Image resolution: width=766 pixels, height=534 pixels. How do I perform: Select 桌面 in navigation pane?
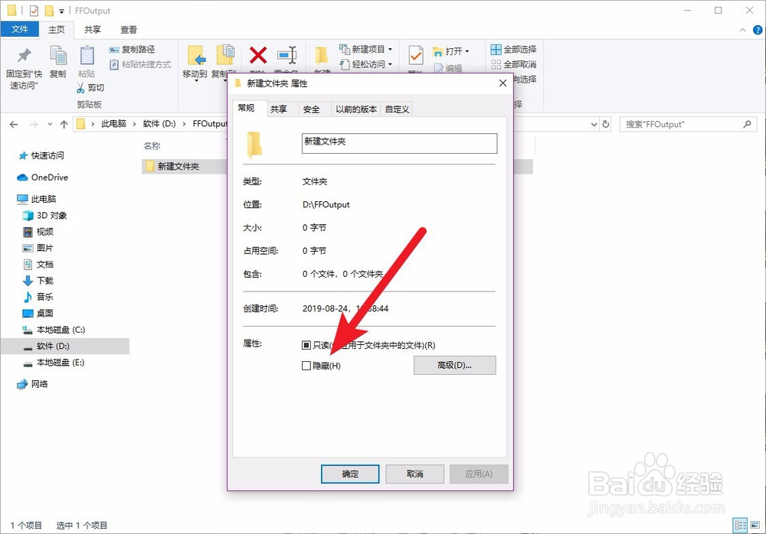pos(38,314)
